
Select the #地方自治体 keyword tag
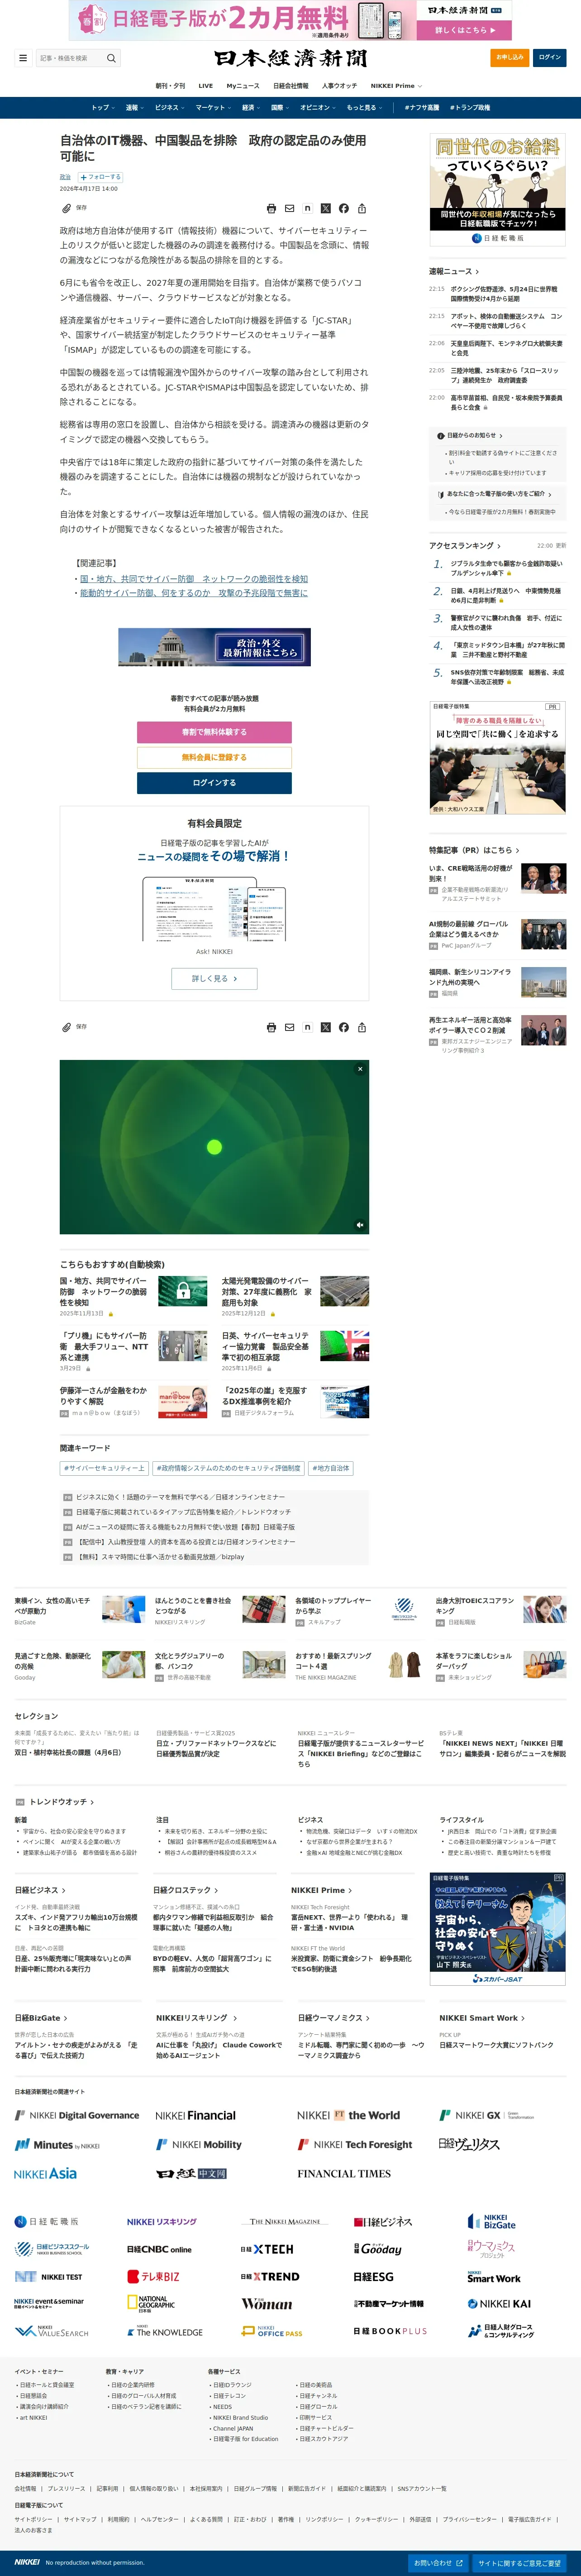[330, 1469]
